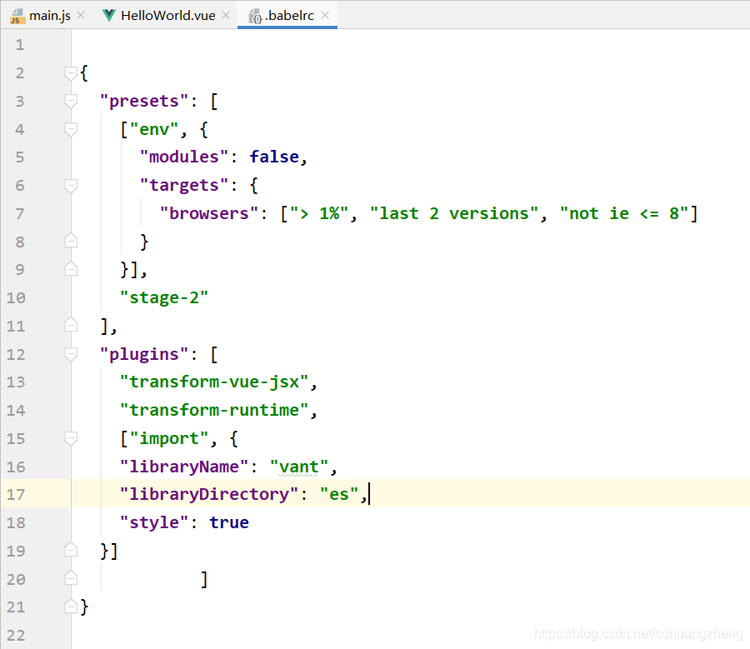Click the Vue logo icon on HelloWorld.vue tab
Screen dimensions: 750x649
coord(109,15)
